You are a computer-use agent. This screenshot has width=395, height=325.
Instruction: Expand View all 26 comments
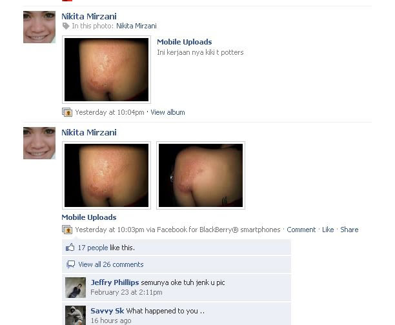(x=111, y=264)
